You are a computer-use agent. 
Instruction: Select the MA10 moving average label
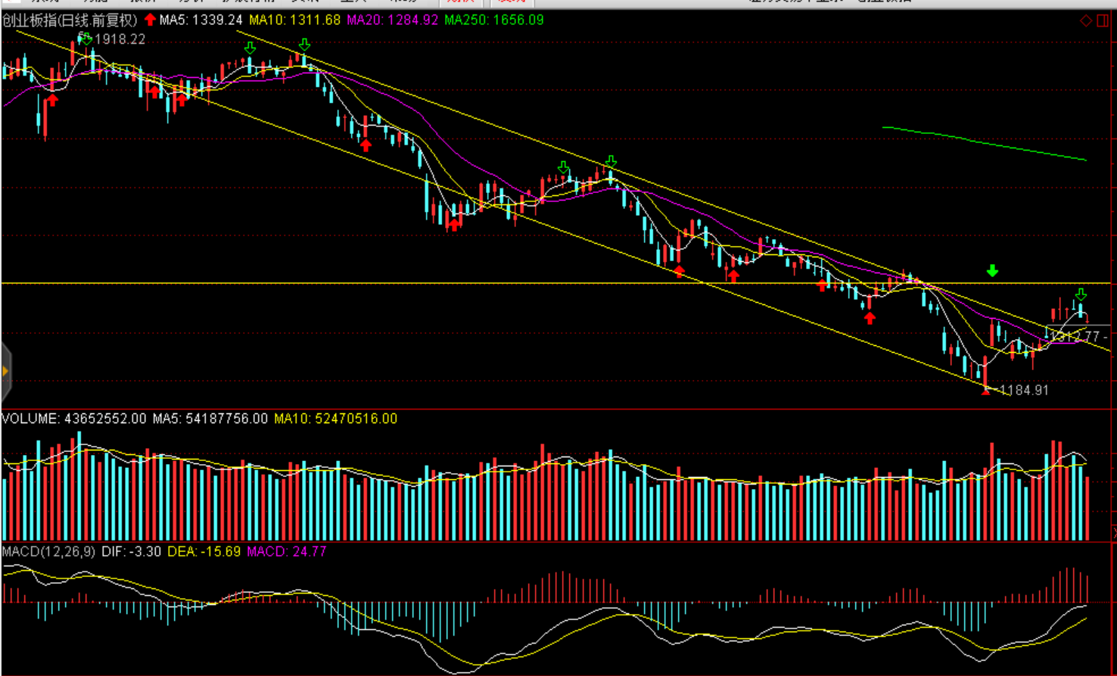pos(294,20)
